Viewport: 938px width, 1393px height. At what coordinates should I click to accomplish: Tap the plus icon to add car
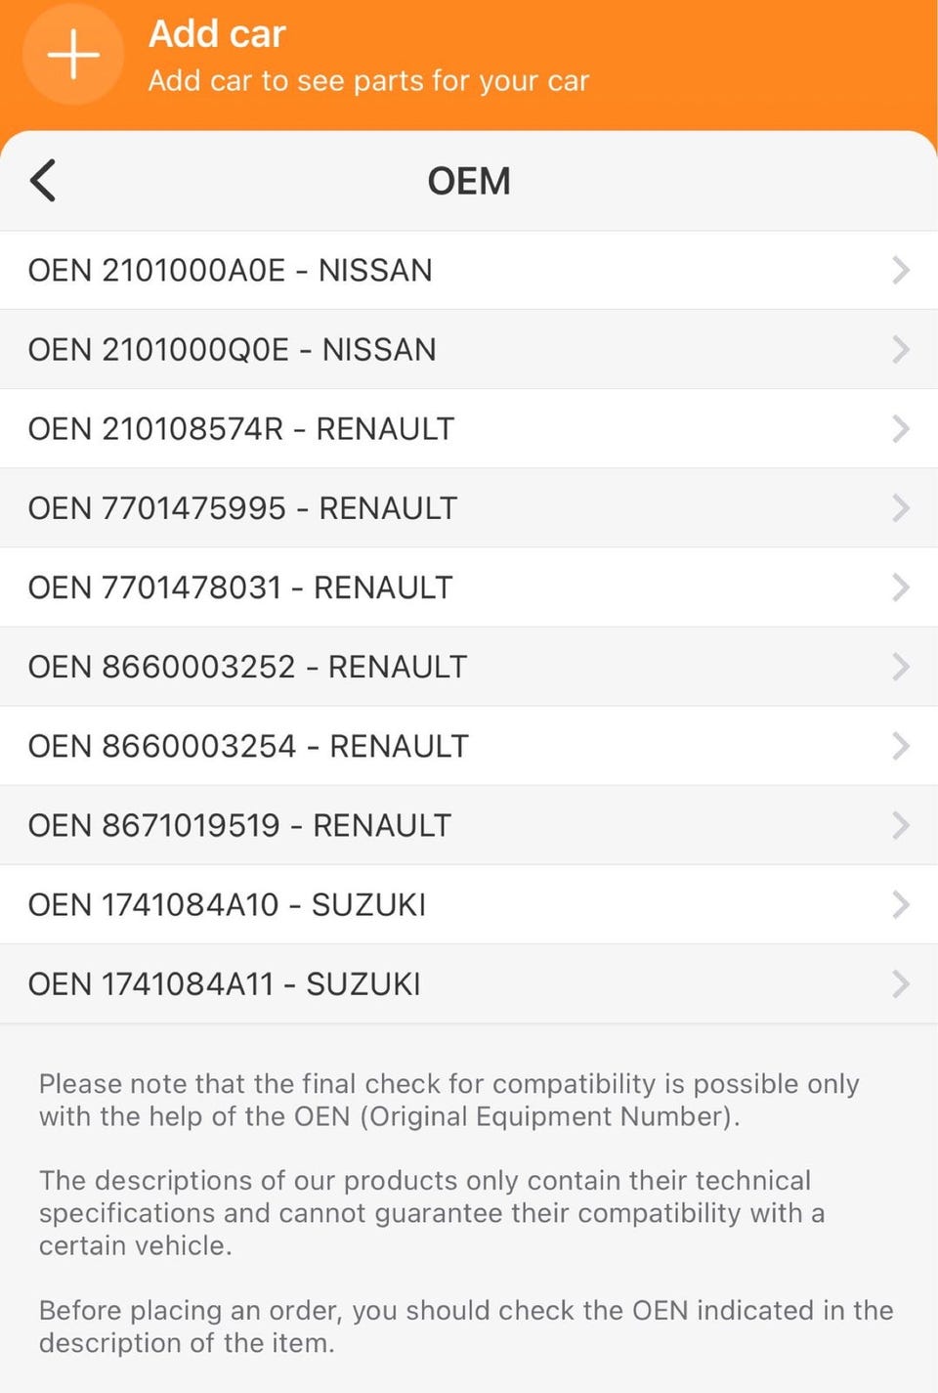(x=73, y=54)
